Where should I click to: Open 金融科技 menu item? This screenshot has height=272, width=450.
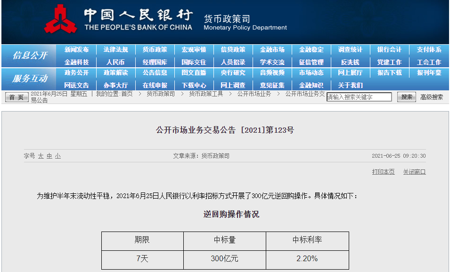(x=76, y=62)
